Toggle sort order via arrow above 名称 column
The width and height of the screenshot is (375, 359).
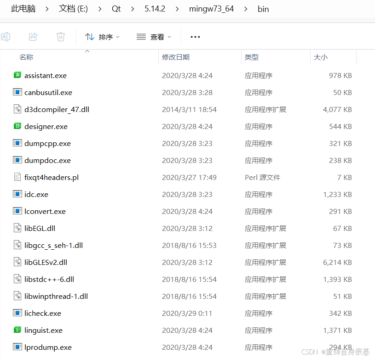pyautogui.click(x=87, y=51)
